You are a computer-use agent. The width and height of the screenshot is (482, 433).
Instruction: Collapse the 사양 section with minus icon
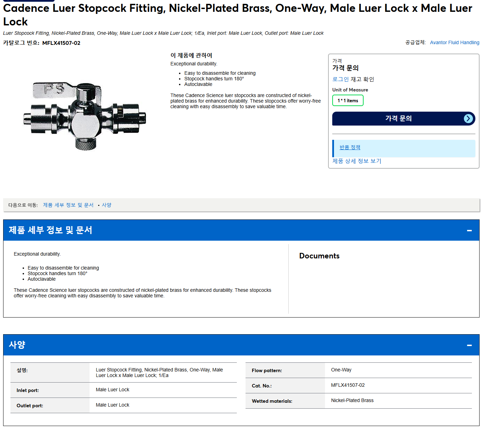click(469, 345)
